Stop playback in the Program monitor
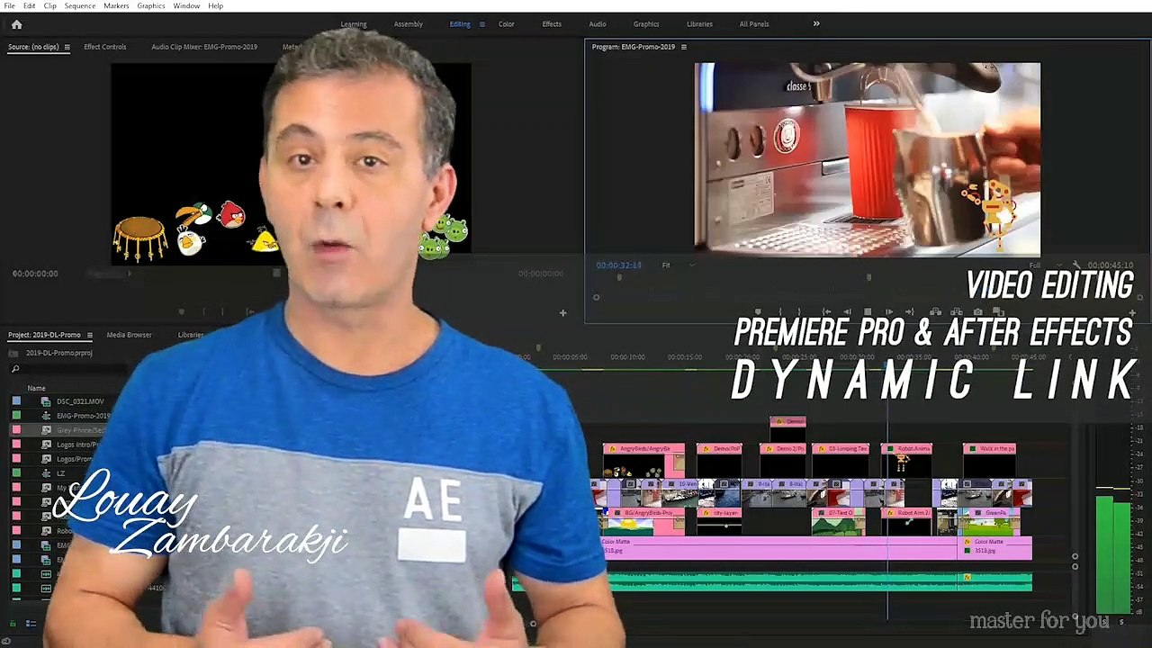Screen dimensions: 1152x648 click(867, 312)
